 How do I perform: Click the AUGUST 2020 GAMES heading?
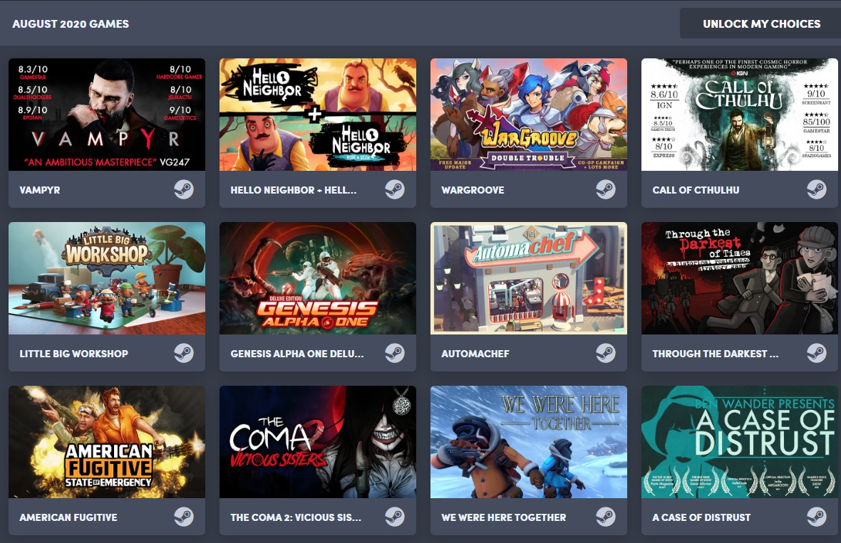click(71, 24)
